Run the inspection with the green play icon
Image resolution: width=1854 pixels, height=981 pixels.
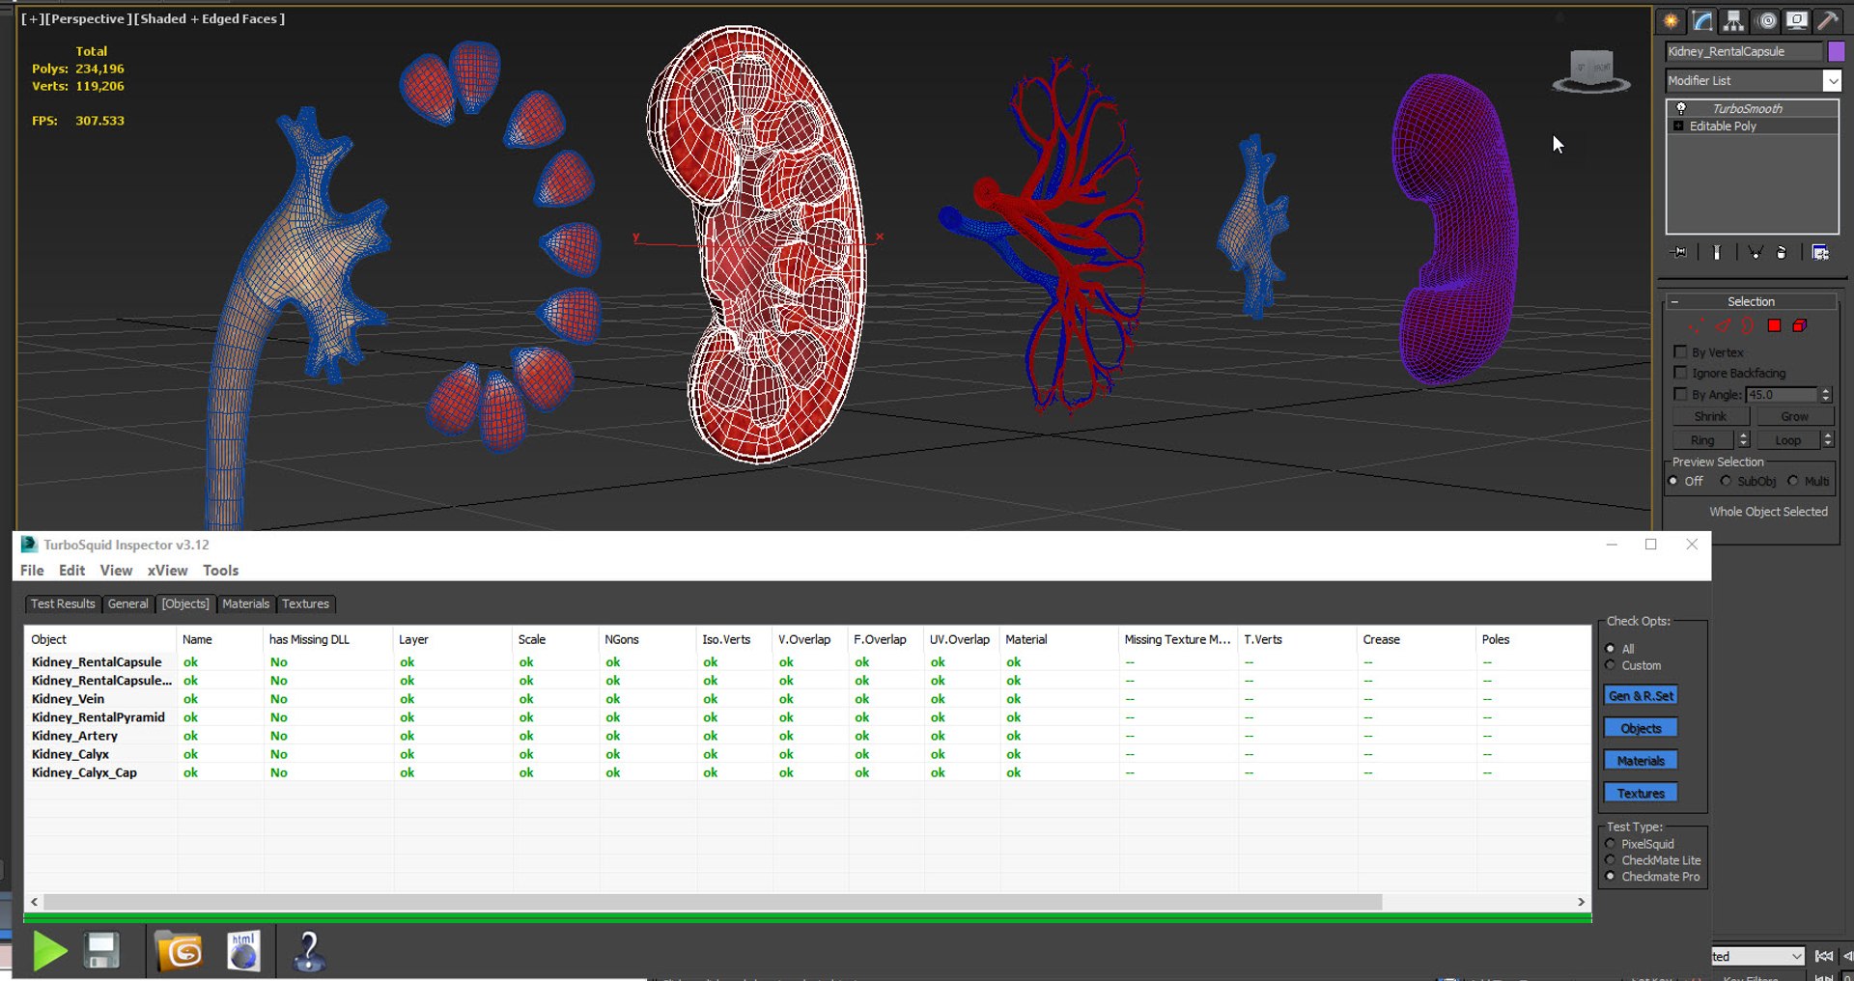click(x=49, y=951)
